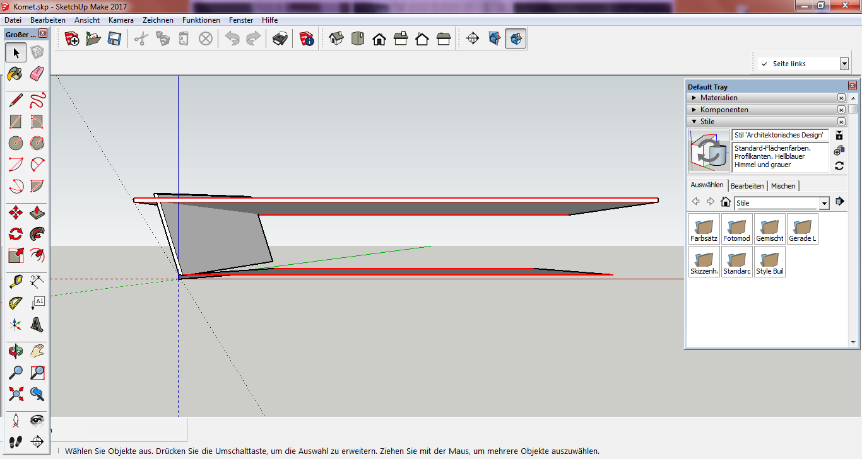The height and width of the screenshot is (459, 862).
Task: Collapse the Stile panel
Action: coord(695,122)
